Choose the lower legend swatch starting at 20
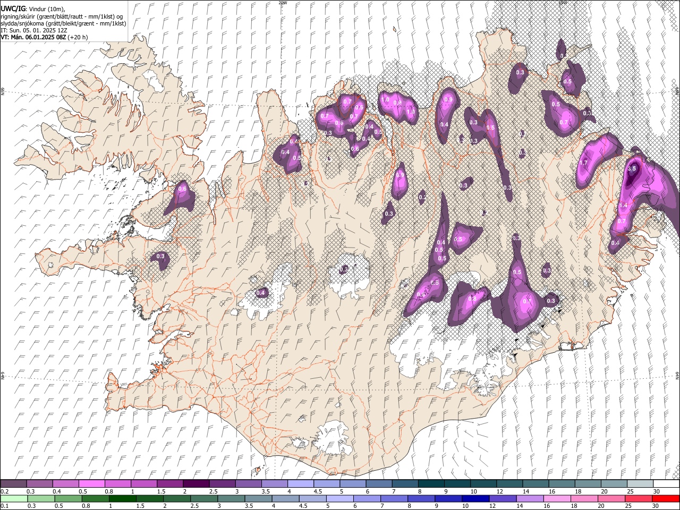680x510 pixels. pos(611,498)
